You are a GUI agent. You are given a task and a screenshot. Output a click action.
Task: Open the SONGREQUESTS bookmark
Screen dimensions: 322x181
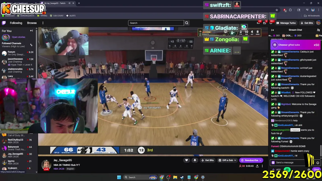point(25,16)
